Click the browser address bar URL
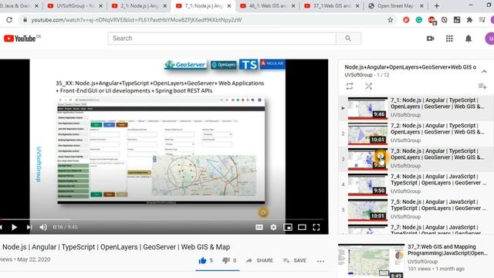This screenshot has height=278, width=494. pos(137,20)
